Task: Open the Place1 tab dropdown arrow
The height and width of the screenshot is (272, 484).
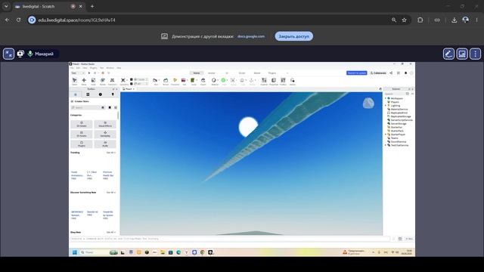Action: (x=134, y=89)
